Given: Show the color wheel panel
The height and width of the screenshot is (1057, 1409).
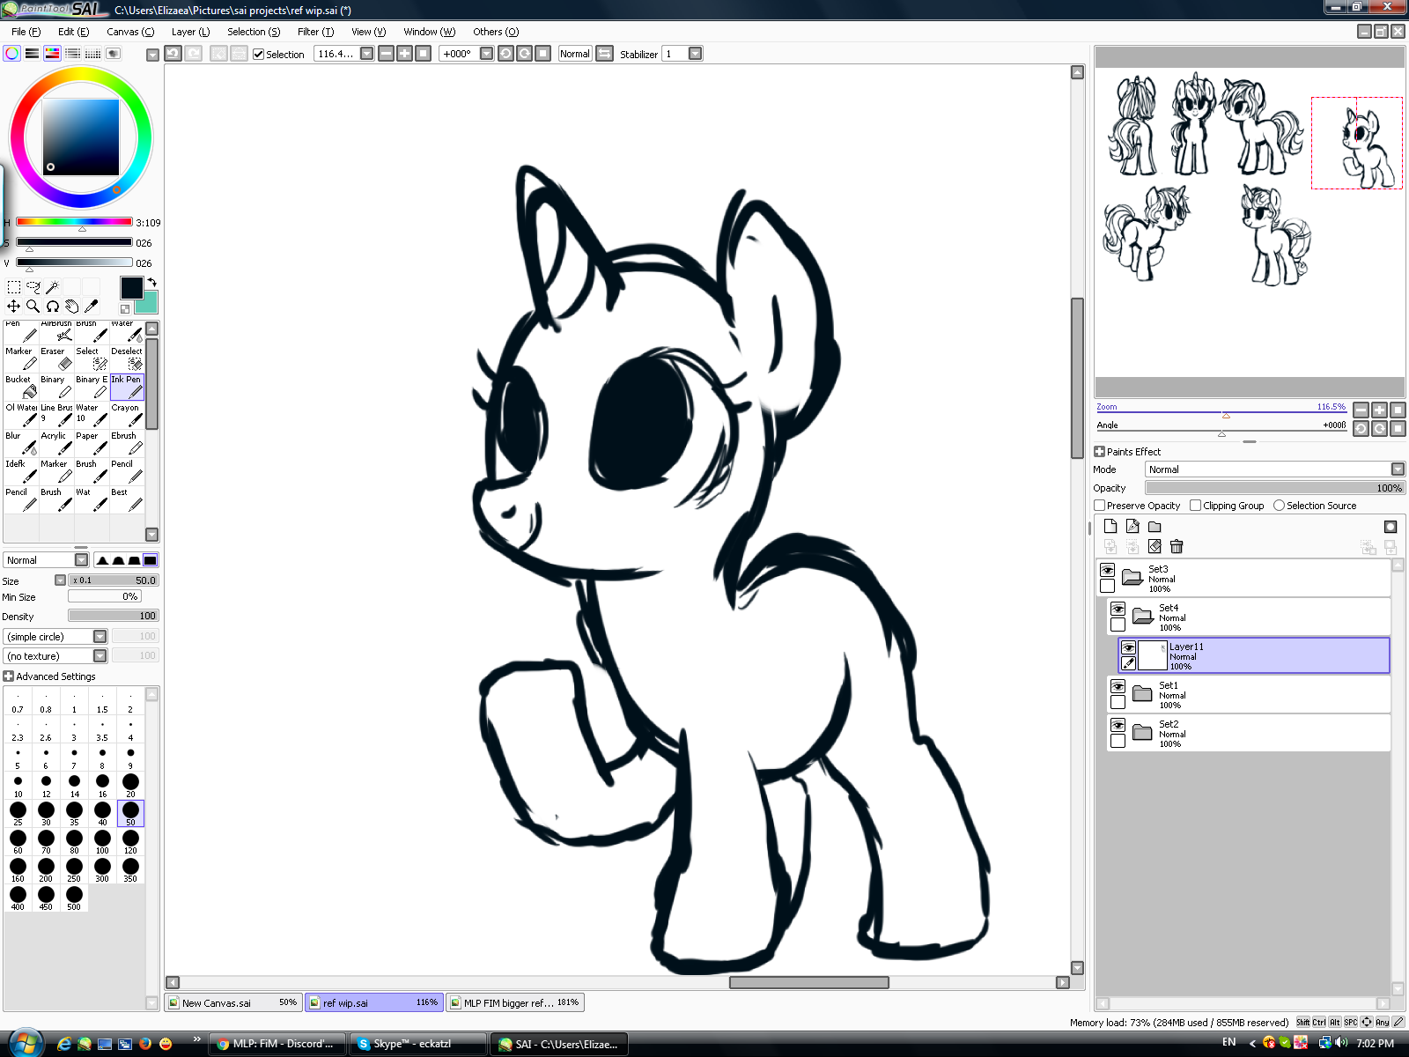Looking at the screenshot, I should (12, 54).
